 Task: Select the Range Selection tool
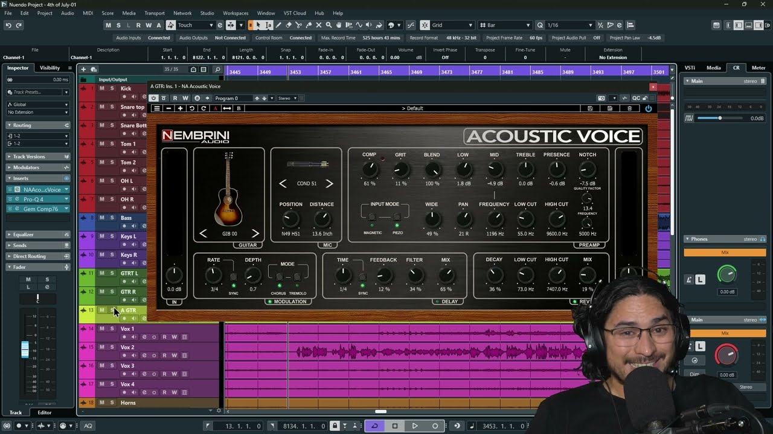pyautogui.click(x=268, y=25)
